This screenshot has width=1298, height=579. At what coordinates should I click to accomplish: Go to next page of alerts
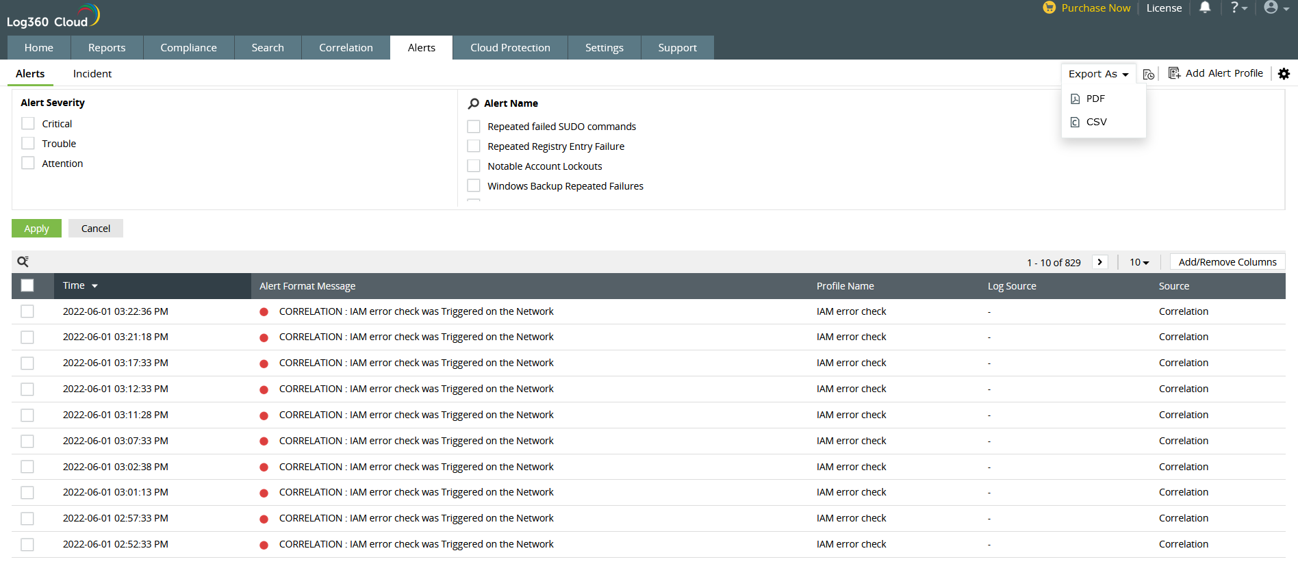point(1099,262)
